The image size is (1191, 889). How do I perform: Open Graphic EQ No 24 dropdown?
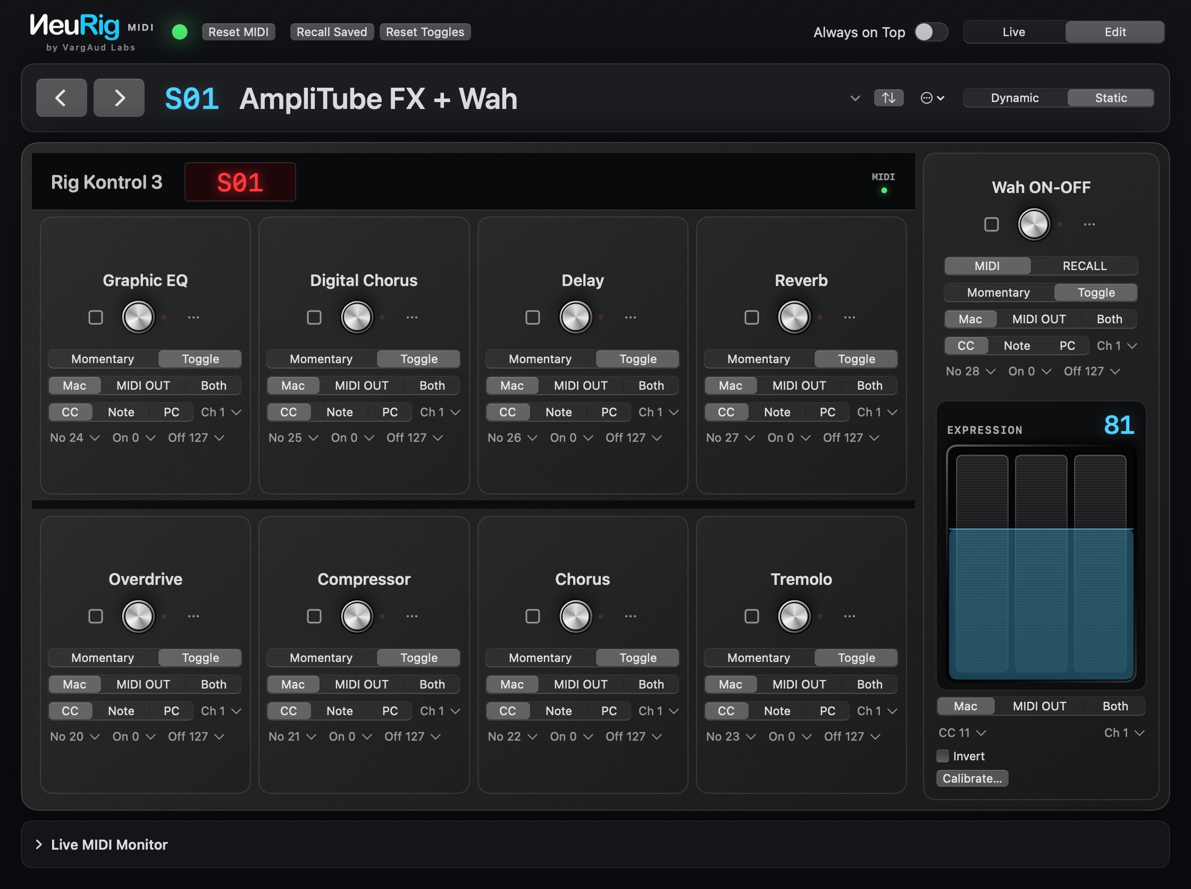coord(76,438)
